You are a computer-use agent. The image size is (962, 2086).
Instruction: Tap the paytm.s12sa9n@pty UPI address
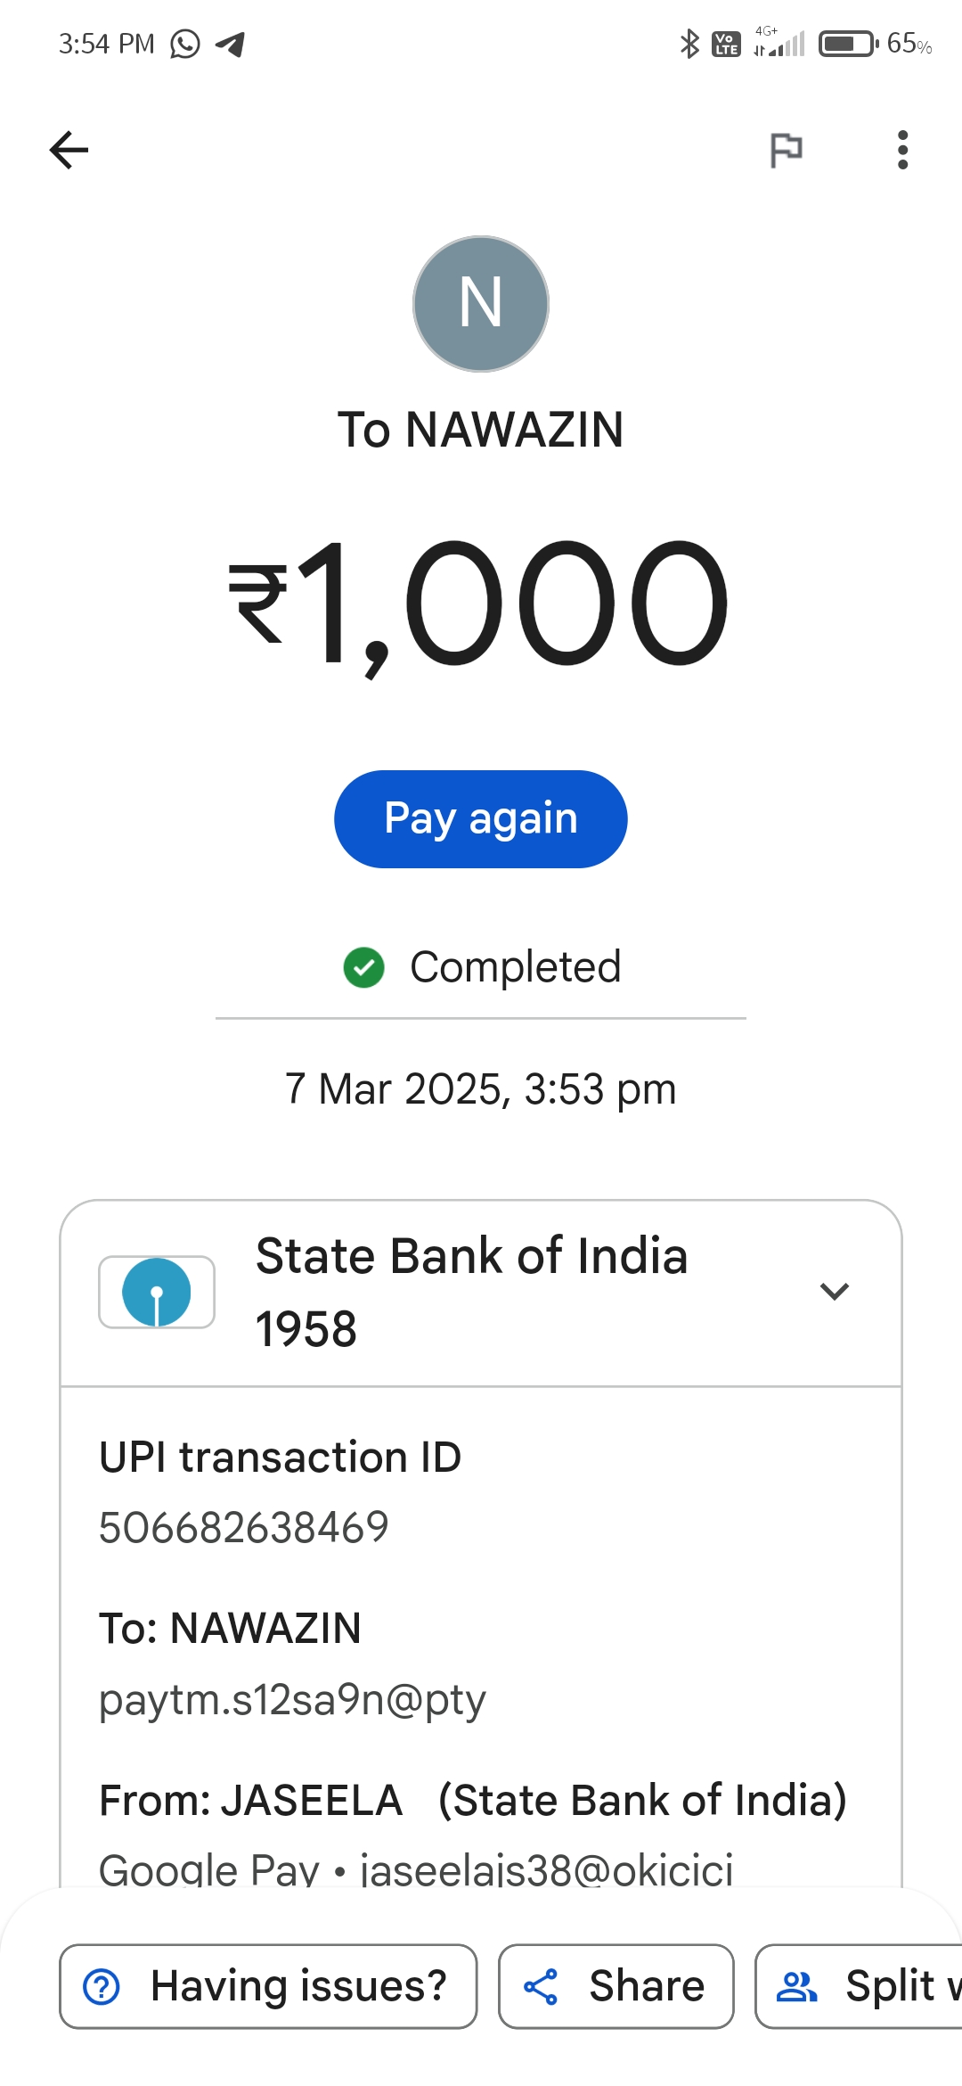292,1699
